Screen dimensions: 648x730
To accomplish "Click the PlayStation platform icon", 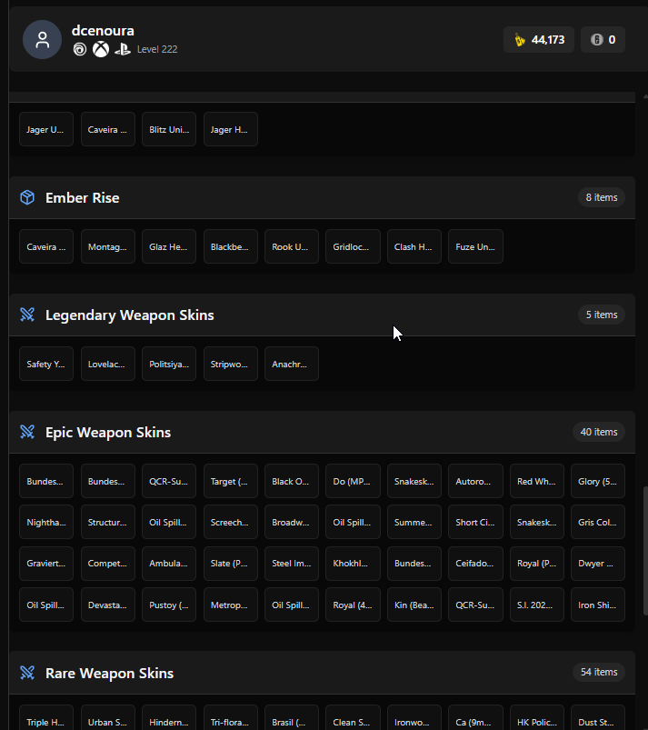I will click(x=123, y=49).
